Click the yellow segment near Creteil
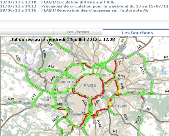 tap(110, 103)
